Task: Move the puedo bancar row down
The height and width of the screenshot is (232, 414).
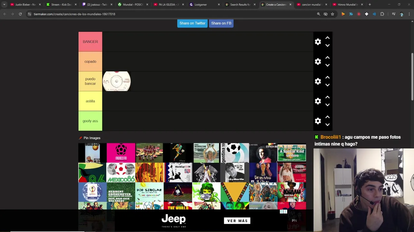Action: [x=327, y=85]
